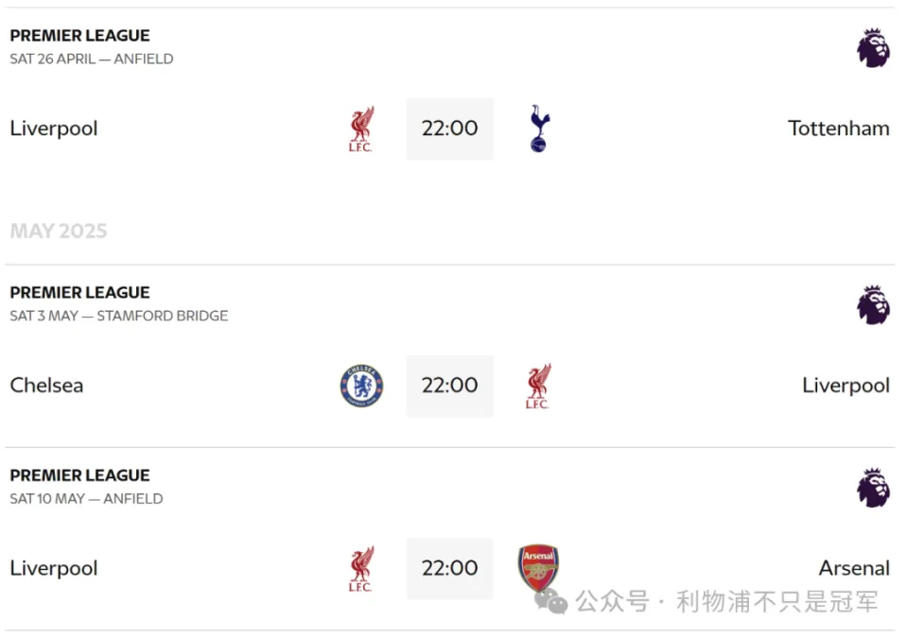
Task: Click the Chelsea club crest
Action: pos(362,386)
